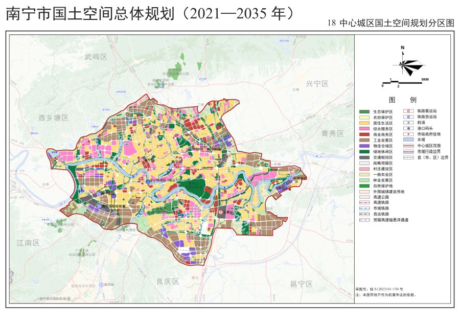Click the main title 南宁市国土空间总体规划
460x325 pixels.
click(x=90, y=14)
